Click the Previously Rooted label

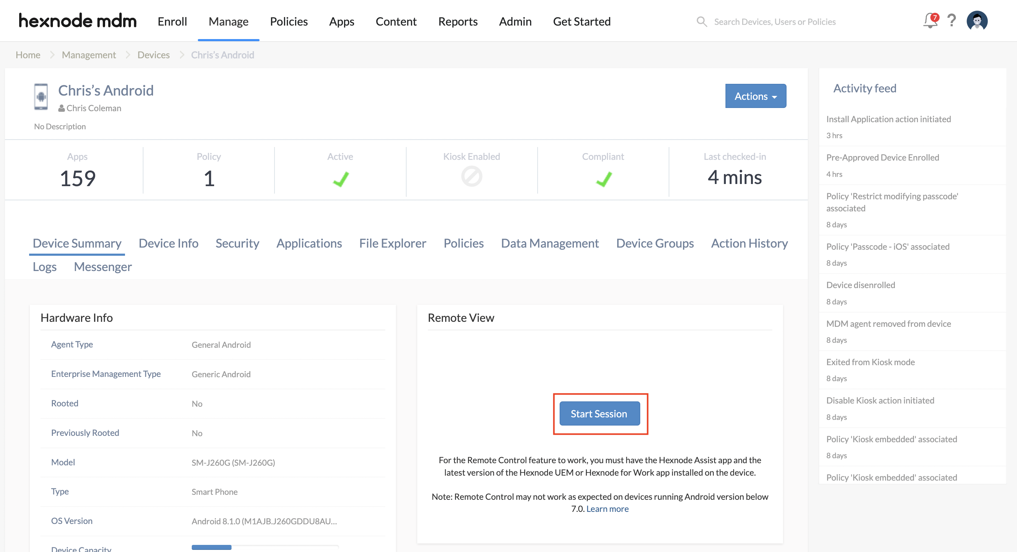coord(85,433)
